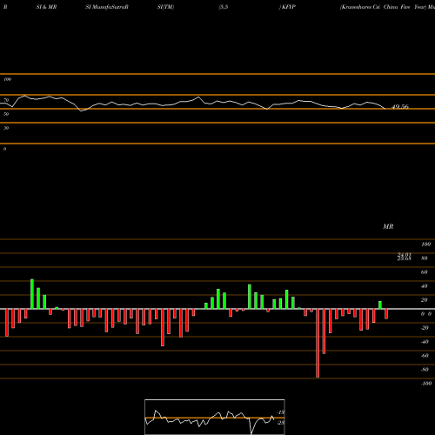Click the 'SI MunafaSutraR' header text

pyautogui.click(x=107, y=7)
